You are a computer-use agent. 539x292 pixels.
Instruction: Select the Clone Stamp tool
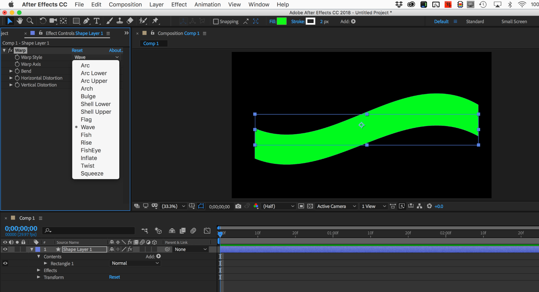coord(120,21)
